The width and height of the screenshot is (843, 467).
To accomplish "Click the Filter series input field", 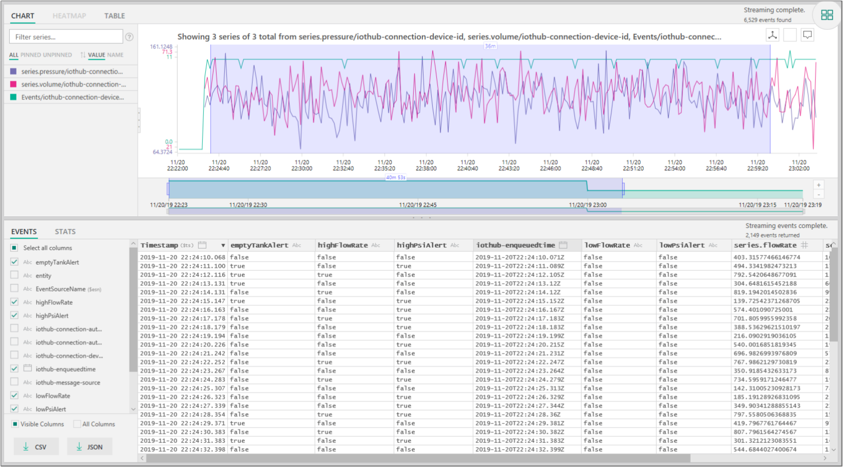I will coord(66,37).
